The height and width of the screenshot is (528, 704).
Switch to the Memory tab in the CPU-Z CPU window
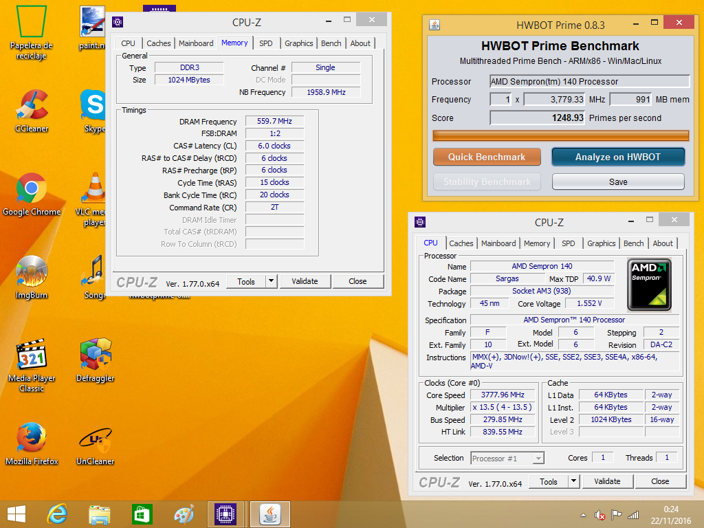[x=536, y=243]
